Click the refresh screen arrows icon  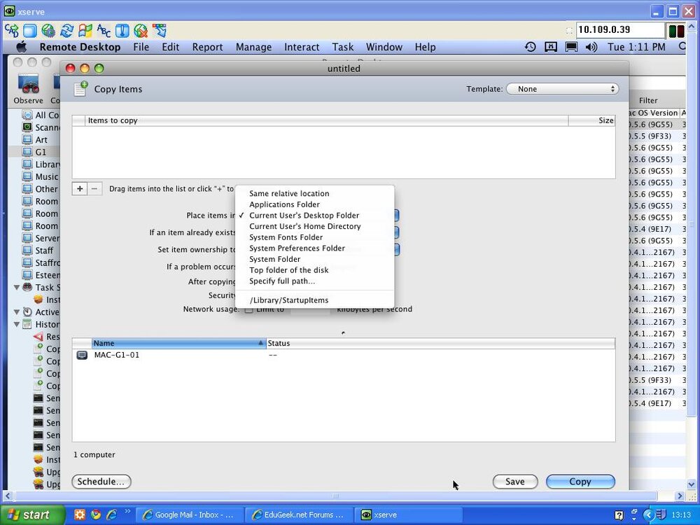click(x=66, y=30)
